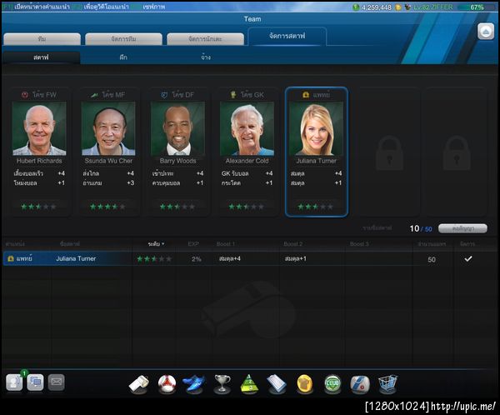This screenshot has height=415, width=500.
Task: Click the gold coin icon in top bar
Action: point(398,7)
